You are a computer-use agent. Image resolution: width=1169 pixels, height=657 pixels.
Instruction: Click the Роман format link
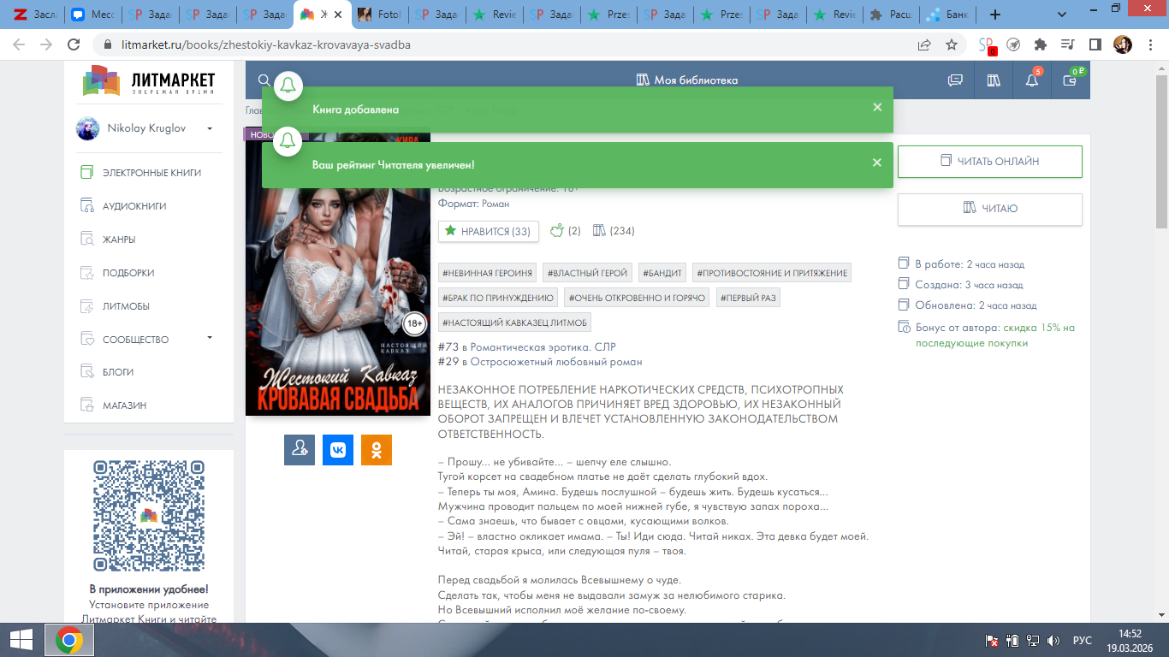tap(495, 204)
